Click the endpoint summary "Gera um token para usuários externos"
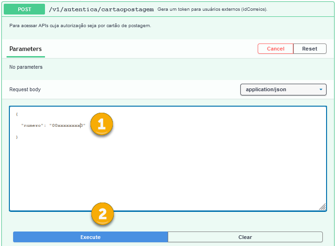Image resolution: width=335 pixels, height=246 pixels. coord(212,9)
